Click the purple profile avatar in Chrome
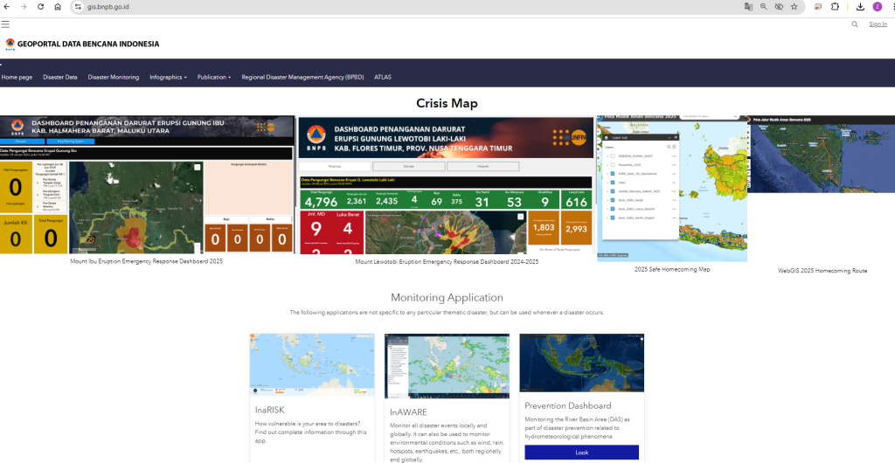 click(877, 6)
